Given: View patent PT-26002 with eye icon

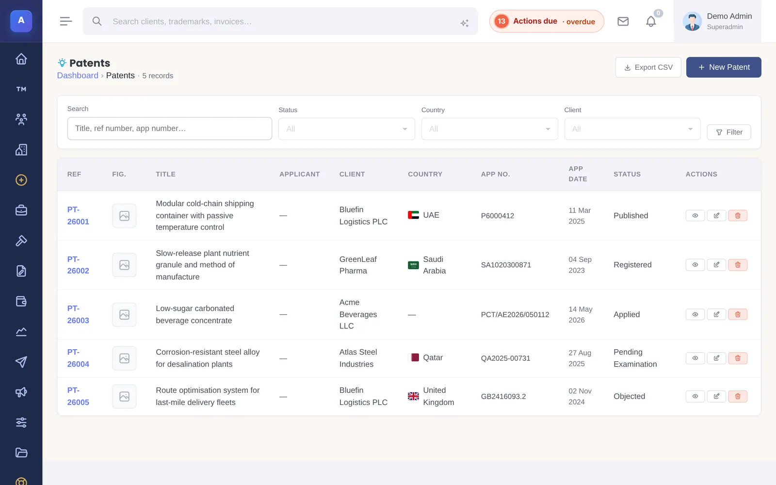Looking at the screenshot, I should click(695, 265).
